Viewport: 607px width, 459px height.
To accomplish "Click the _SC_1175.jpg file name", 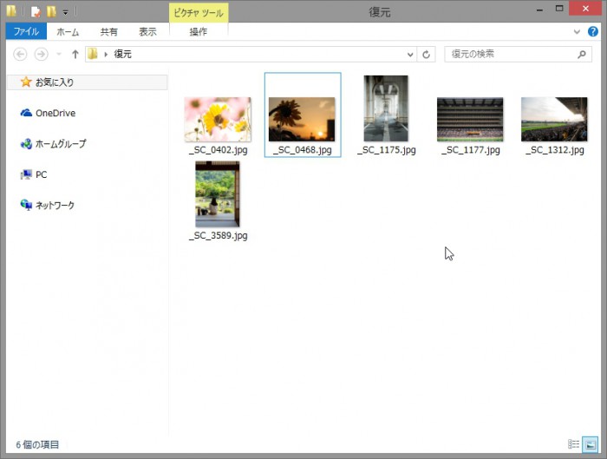I will click(x=387, y=150).
